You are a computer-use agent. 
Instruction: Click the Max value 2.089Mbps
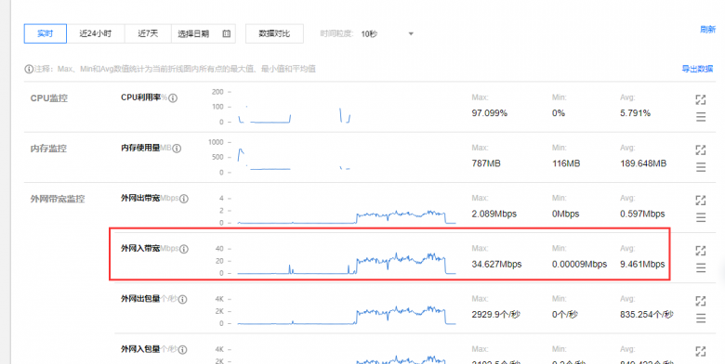[x=494, y=214]
